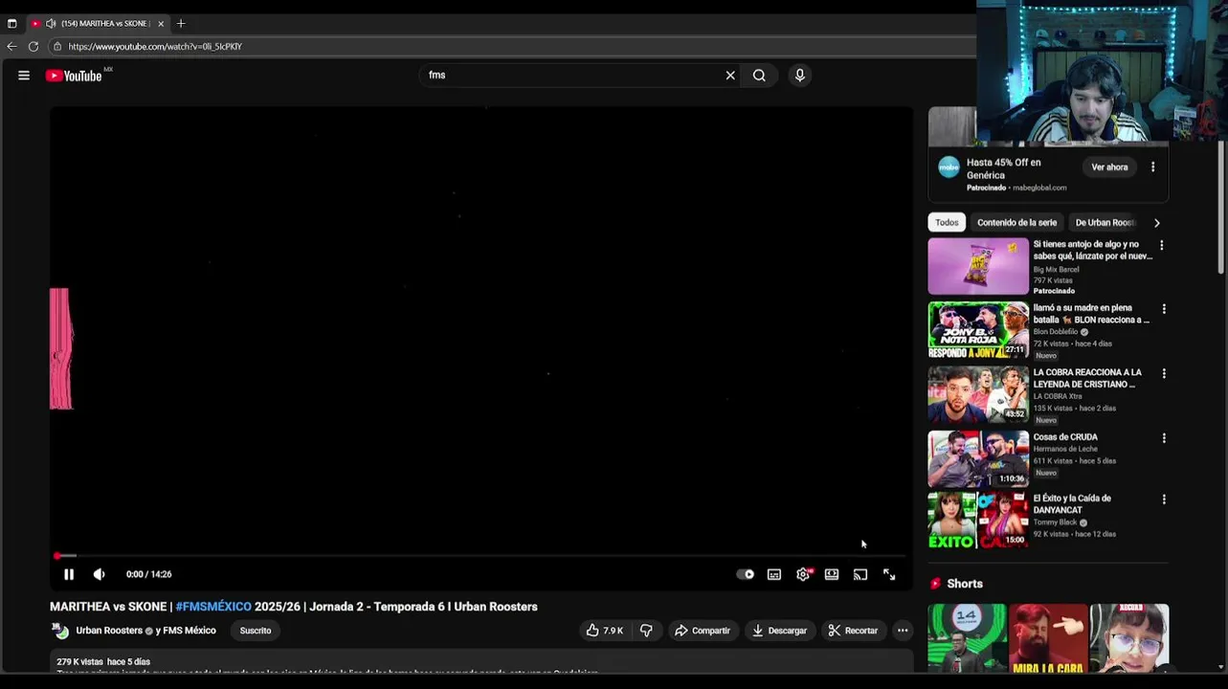The height and width of the screenshot is (689, 1228).
Task: Click the magnifier search button
Action: coord(759,75)
